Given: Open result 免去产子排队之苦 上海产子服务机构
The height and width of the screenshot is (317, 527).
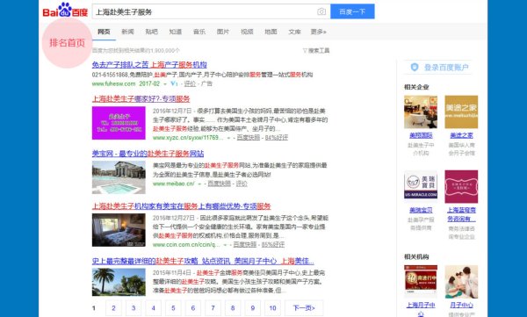Looking at the screenshot, I should (149, 65).
